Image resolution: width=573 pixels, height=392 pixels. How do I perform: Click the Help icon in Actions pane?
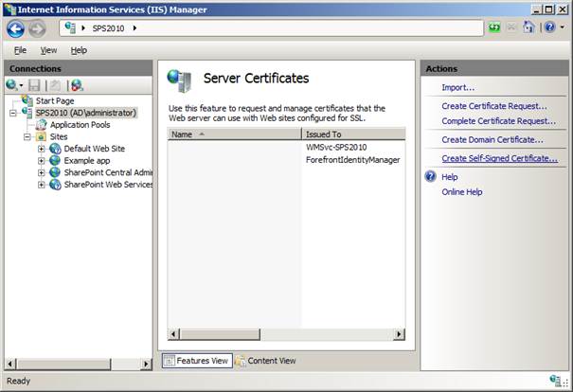(431, 176)
